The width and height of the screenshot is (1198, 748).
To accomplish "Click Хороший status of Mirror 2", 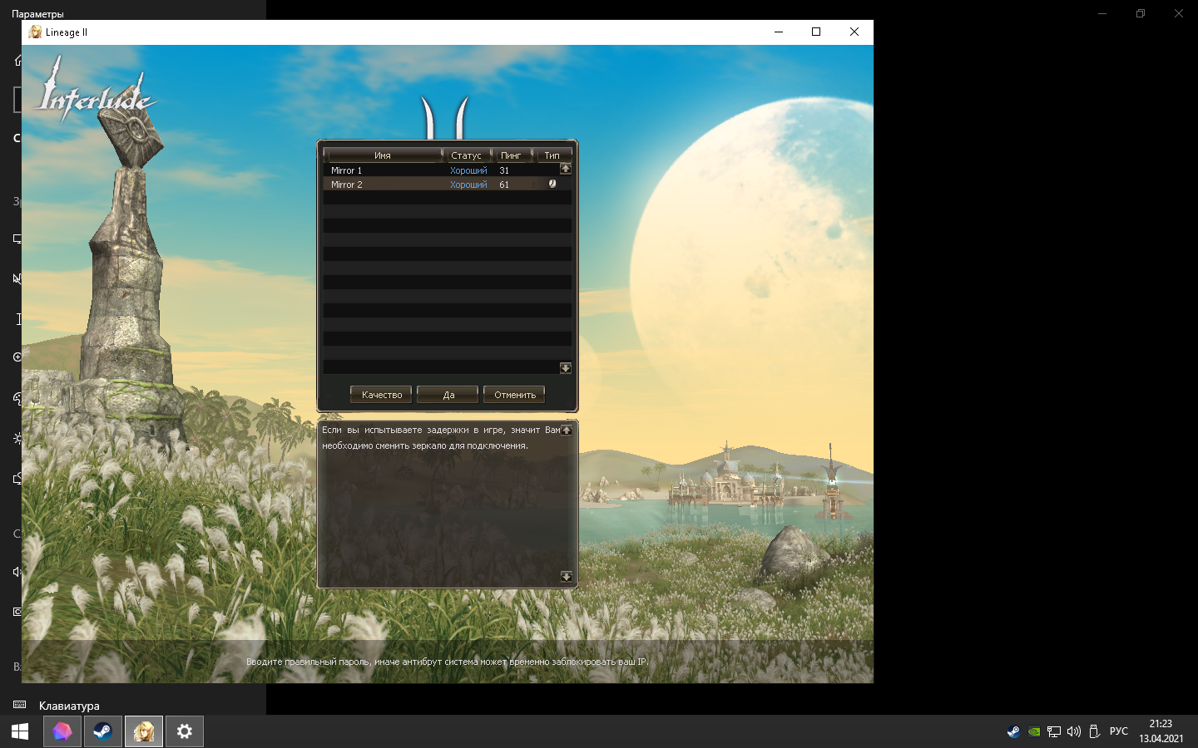I will click(x=468, y=185).
